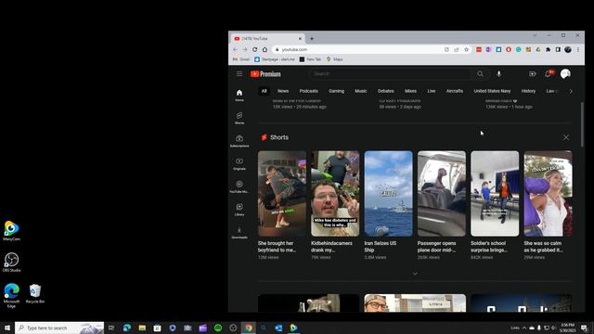
Task: Open Subscriptions in the YouTube sidebar
Action: 239,141
